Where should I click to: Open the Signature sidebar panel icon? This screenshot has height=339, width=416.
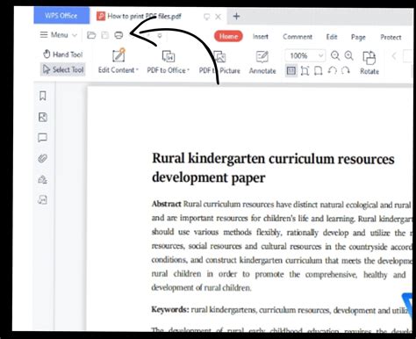coord(43,179)
